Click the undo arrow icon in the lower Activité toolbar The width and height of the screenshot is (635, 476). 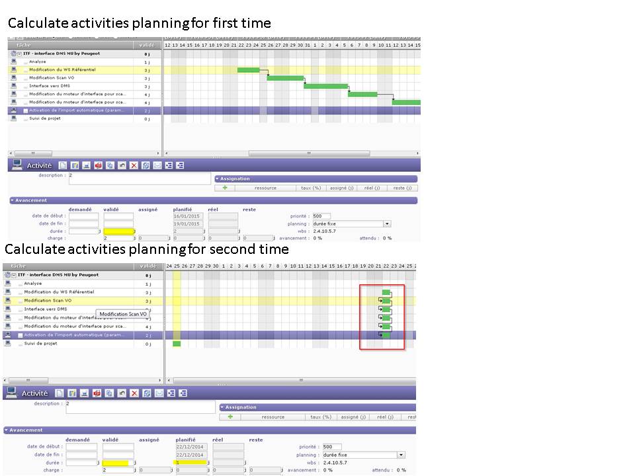pyautogui.click(x=122, y=393)
